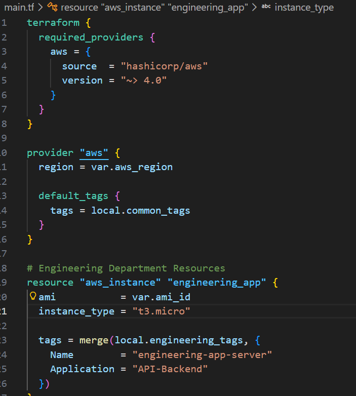Click the resource symbol icon in breadcrumb
Viewport: 356px width, 396px height.
(x=53, y=8)
